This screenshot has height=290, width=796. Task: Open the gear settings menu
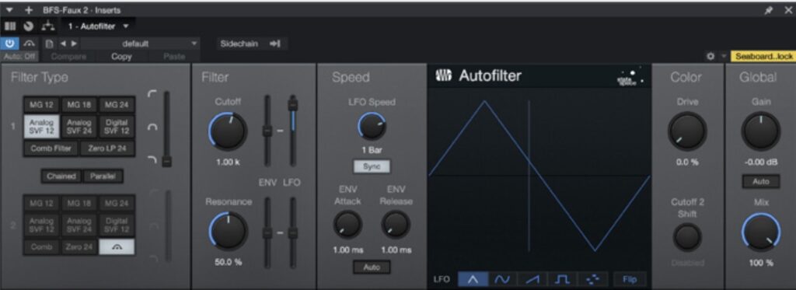coord(710,57)
